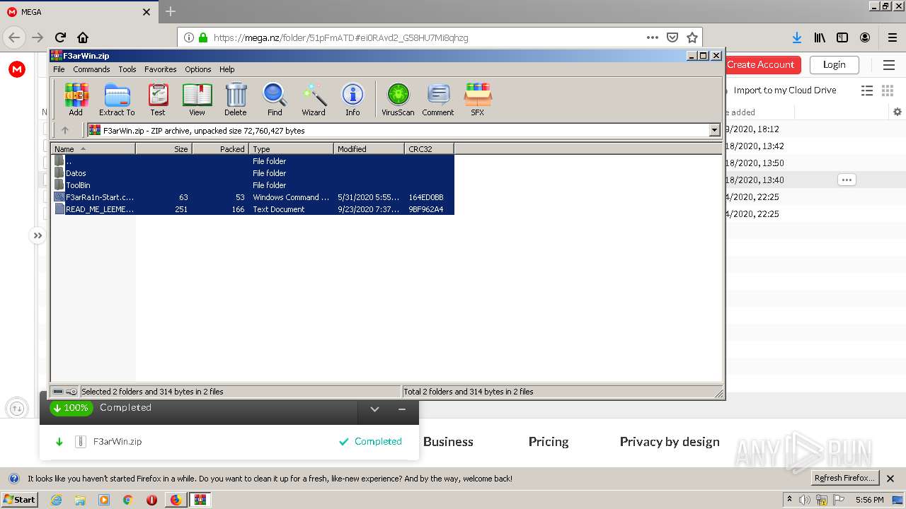Sort by Type column header
The height and width of the screenshot is (509, 906).
(x=291, y=148)
